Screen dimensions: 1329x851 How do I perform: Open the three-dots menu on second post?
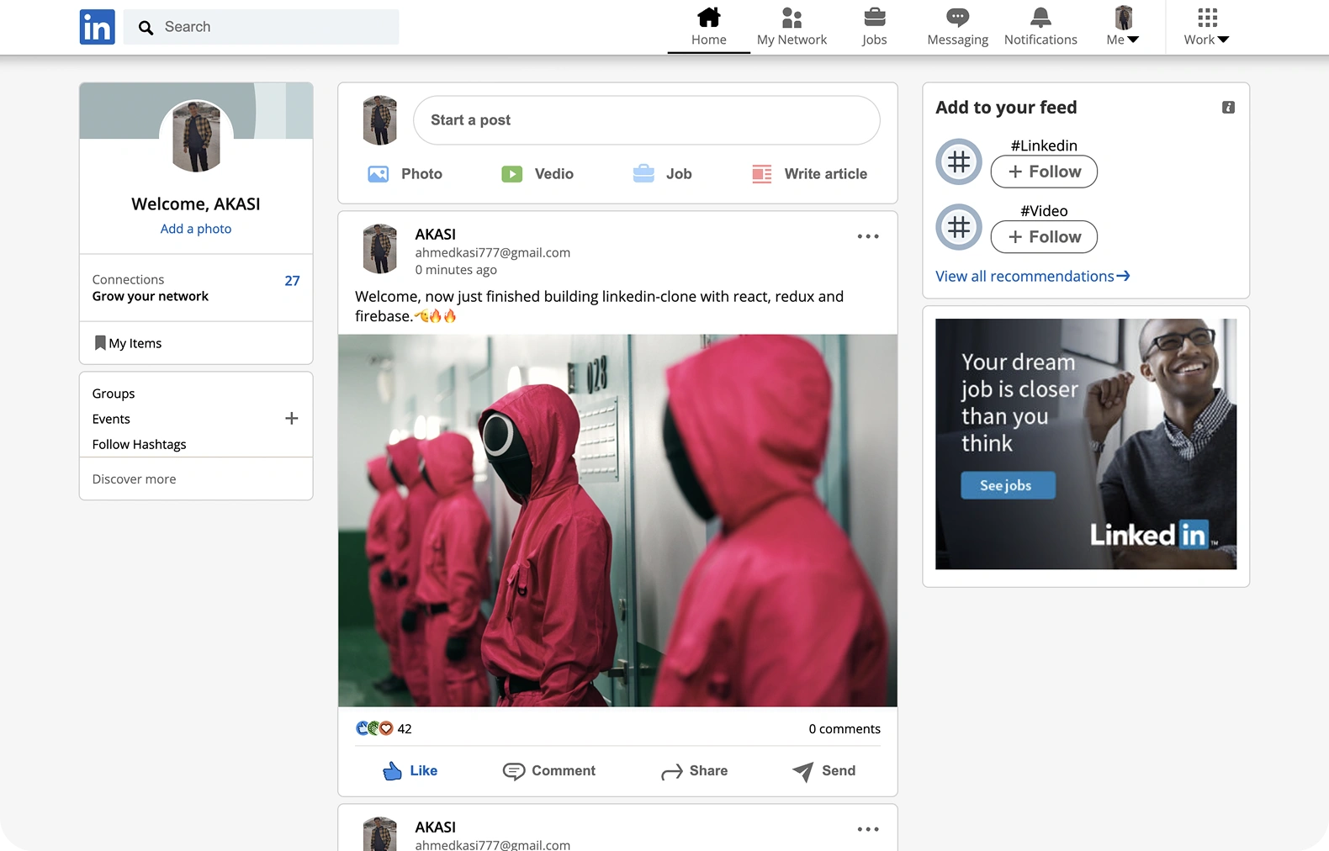coord(868,829)
